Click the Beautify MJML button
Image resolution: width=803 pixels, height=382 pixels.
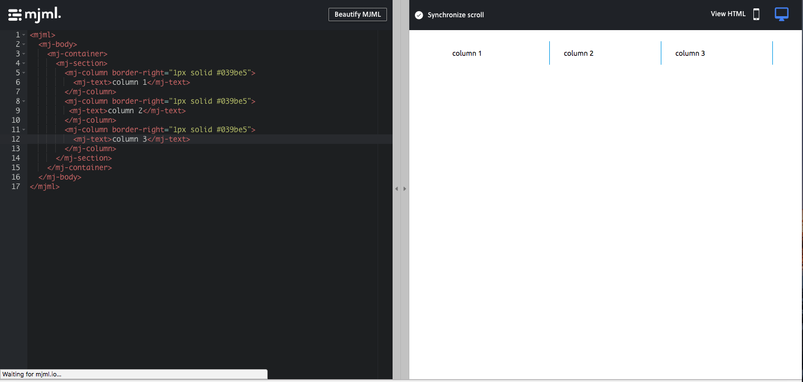pyautogui.click(x=357, y=14)
